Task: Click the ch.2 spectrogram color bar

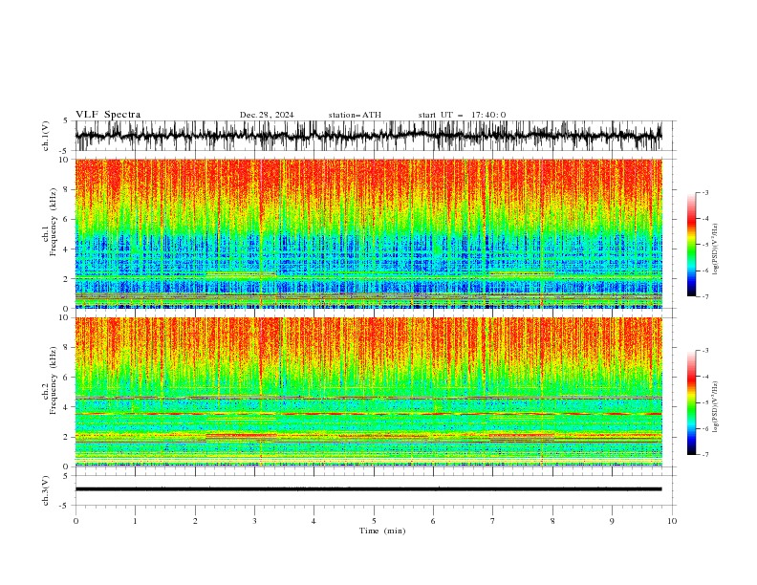Action: click(x=691, y=402)
